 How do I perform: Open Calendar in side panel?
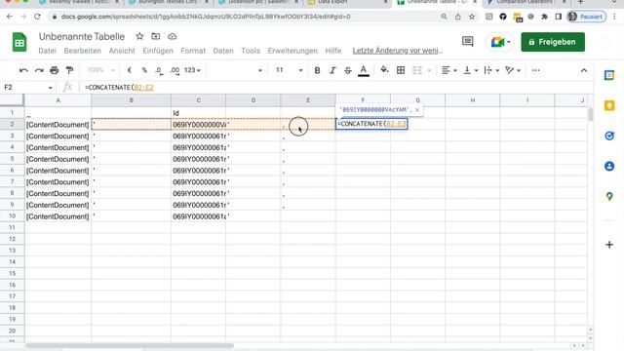[609, 75]
